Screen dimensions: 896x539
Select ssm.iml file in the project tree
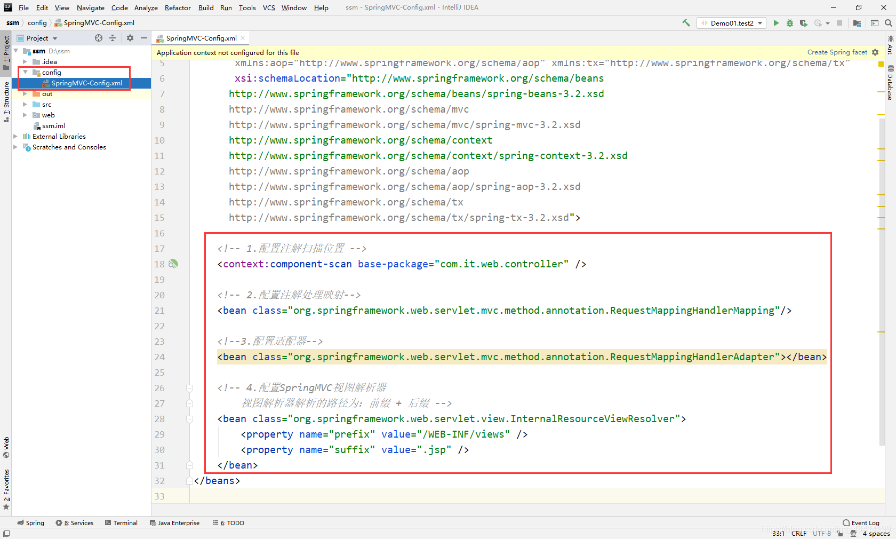point(53,126)
